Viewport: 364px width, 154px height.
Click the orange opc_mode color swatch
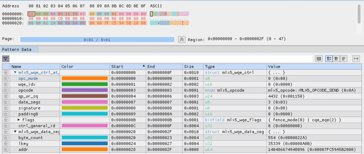(85, 79)
